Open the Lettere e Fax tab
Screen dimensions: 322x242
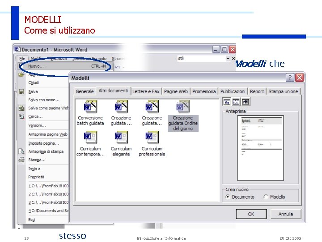pyautogui.click(x=146, y=91)
